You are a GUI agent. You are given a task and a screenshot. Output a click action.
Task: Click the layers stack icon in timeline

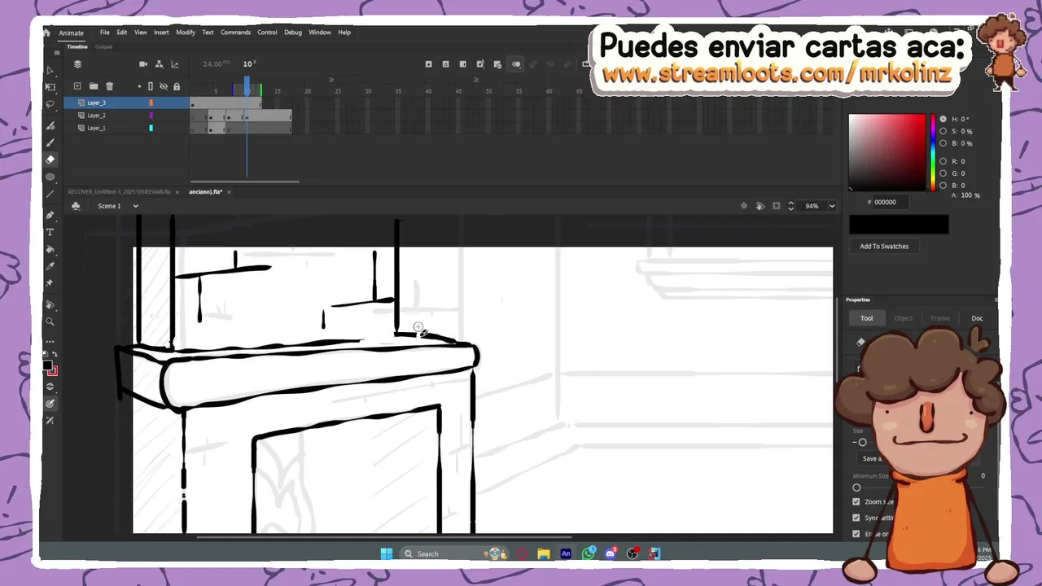(x=77, y=64)
